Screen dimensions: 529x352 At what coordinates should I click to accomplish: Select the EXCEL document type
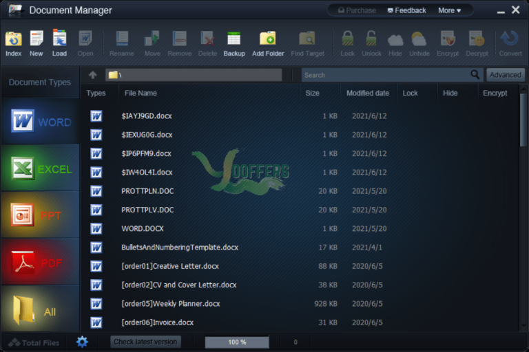(x=41, y=168)
